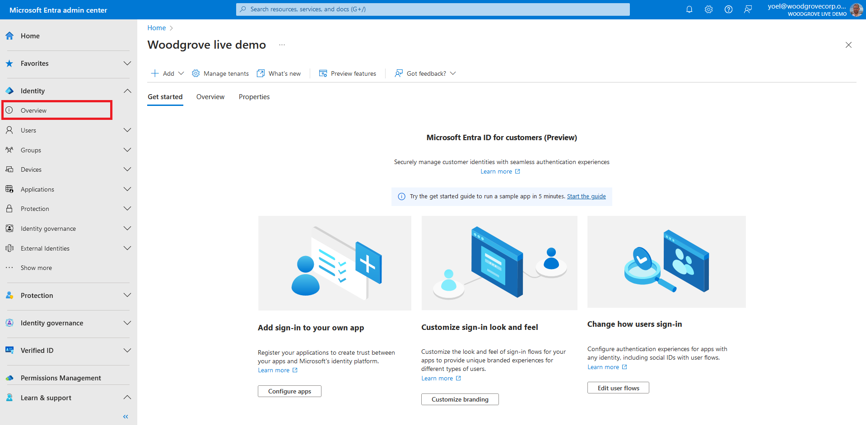Click the search resources input field
The width and height of the screenshot is (866, 425).
[x=433, y=9]
